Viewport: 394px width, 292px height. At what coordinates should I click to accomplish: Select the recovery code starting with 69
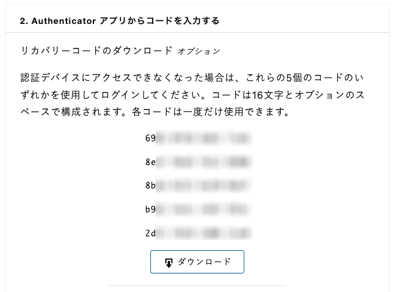click(x=199, y=138)
